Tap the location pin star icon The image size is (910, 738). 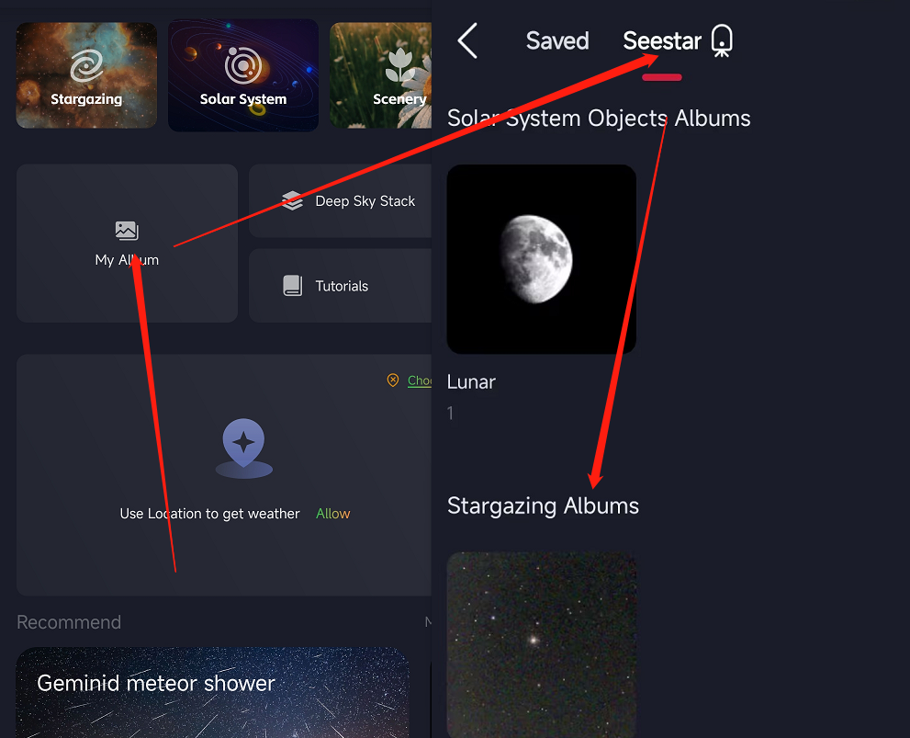[243, 448]
